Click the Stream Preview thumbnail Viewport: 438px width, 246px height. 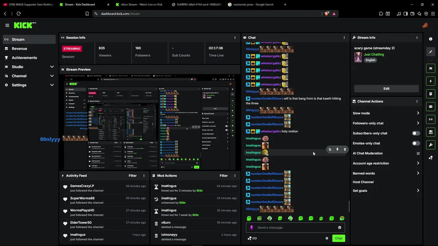150,122
